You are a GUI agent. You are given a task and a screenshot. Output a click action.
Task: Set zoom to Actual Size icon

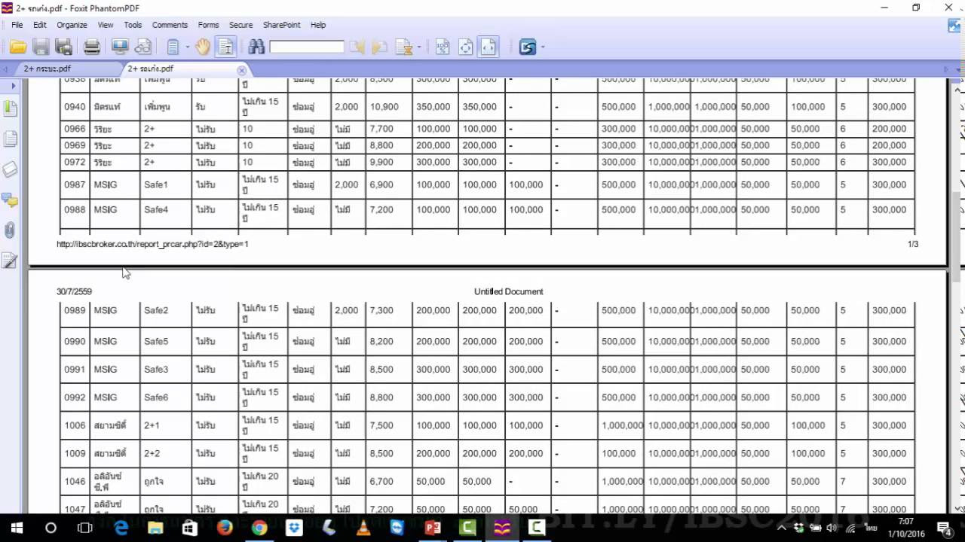tap(443, 47)
